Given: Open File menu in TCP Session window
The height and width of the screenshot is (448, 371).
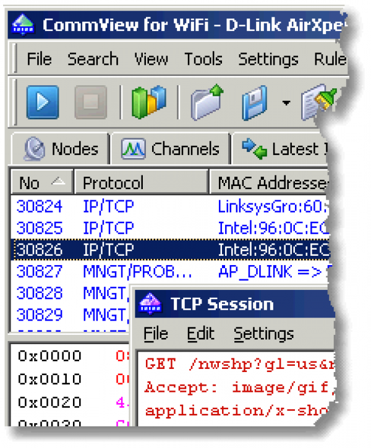Looking at the screenshot, I should tap(156, 334).
